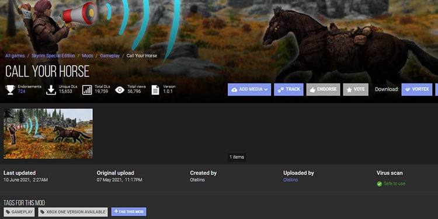
Task: Click the endorsements trophy icon
Action: (x=10, y=90)
